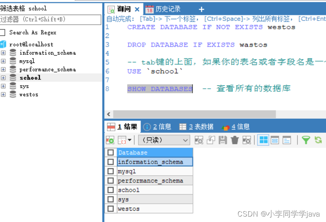Click the information_schema database icon
Image resolution: width=326 pixels, height=222 pixels.
[13, 52]
